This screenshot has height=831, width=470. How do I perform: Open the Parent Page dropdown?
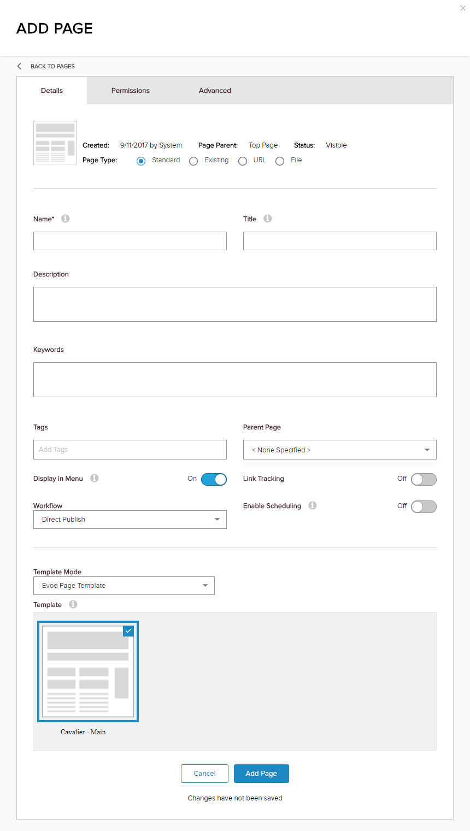click(339, 450)
